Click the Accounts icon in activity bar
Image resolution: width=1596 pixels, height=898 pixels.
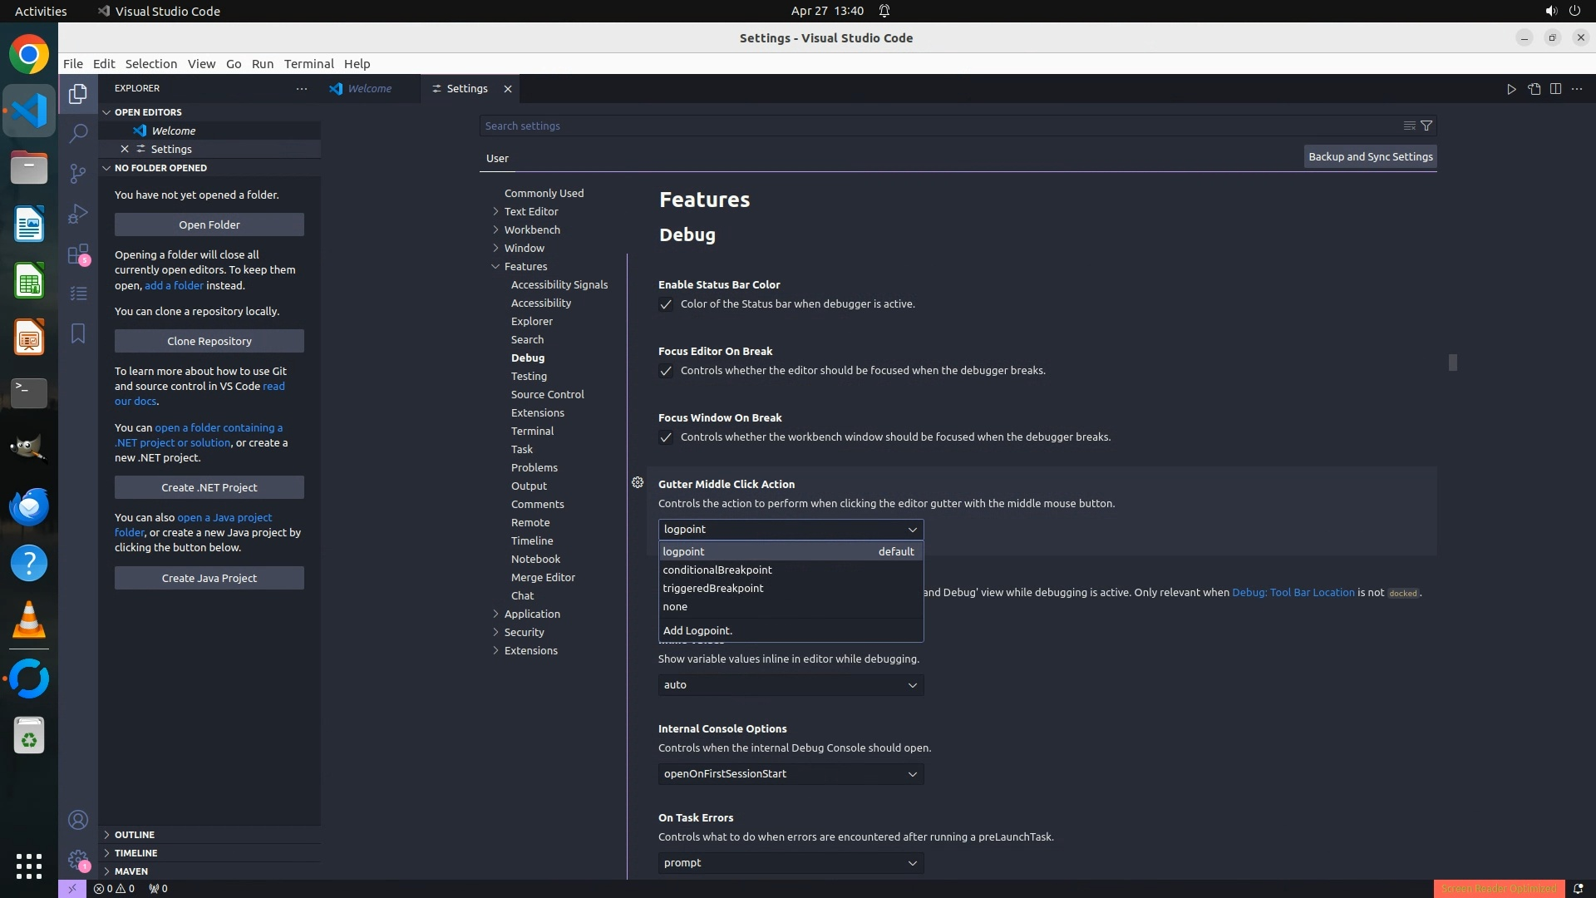click(78, 820)
